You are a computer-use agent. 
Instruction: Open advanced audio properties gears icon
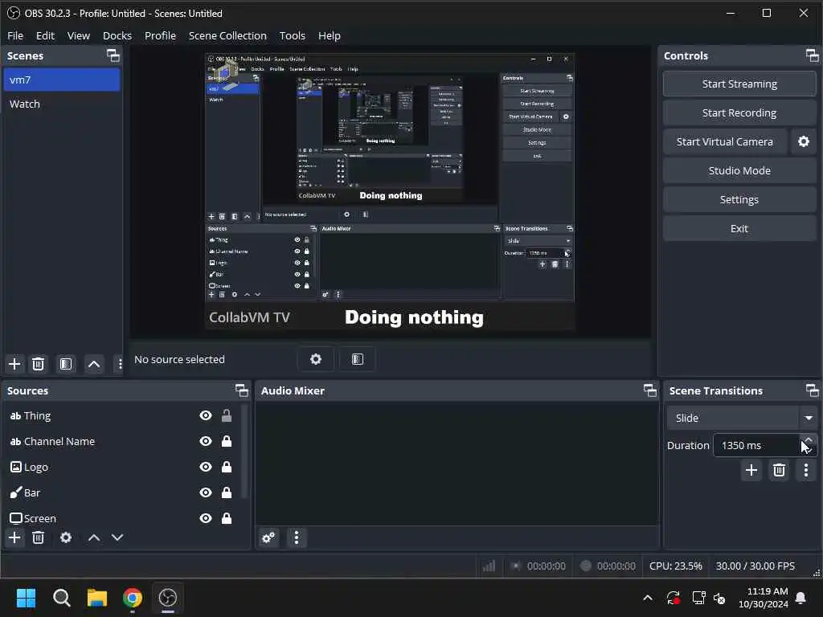(268, 537)
